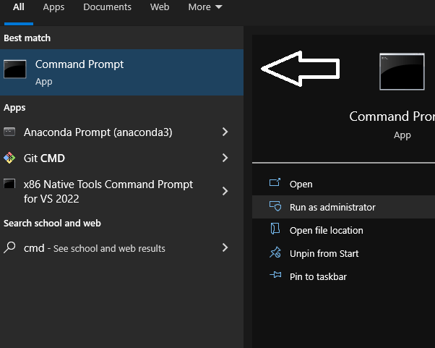This screenshot has width=435, height=348.
Task: Click the Git CMD colorful diamond icon
Action: click(x=9, y=158)
